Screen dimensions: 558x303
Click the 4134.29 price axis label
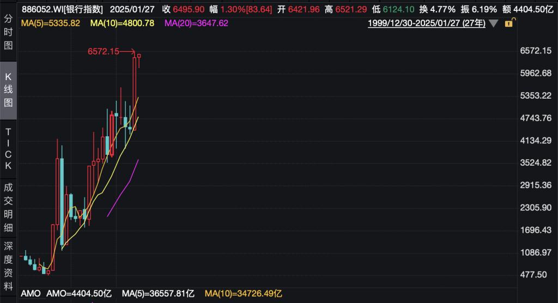[x=536, y=140]
